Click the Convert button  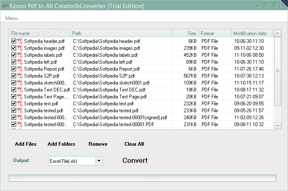(x=135, y=160)
